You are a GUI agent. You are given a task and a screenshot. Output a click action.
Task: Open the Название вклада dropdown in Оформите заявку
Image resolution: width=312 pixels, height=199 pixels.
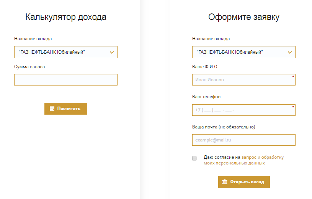tap(244, 52)
